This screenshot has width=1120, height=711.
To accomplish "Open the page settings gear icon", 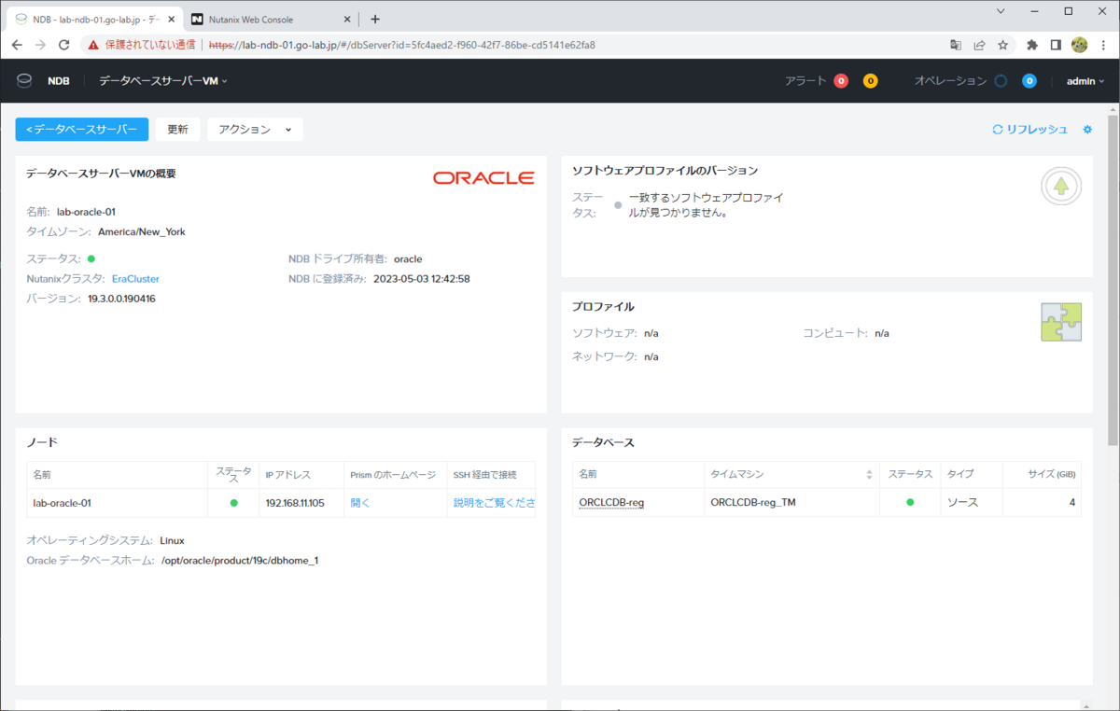I will pyautogui.click(x=1087, y=130).
